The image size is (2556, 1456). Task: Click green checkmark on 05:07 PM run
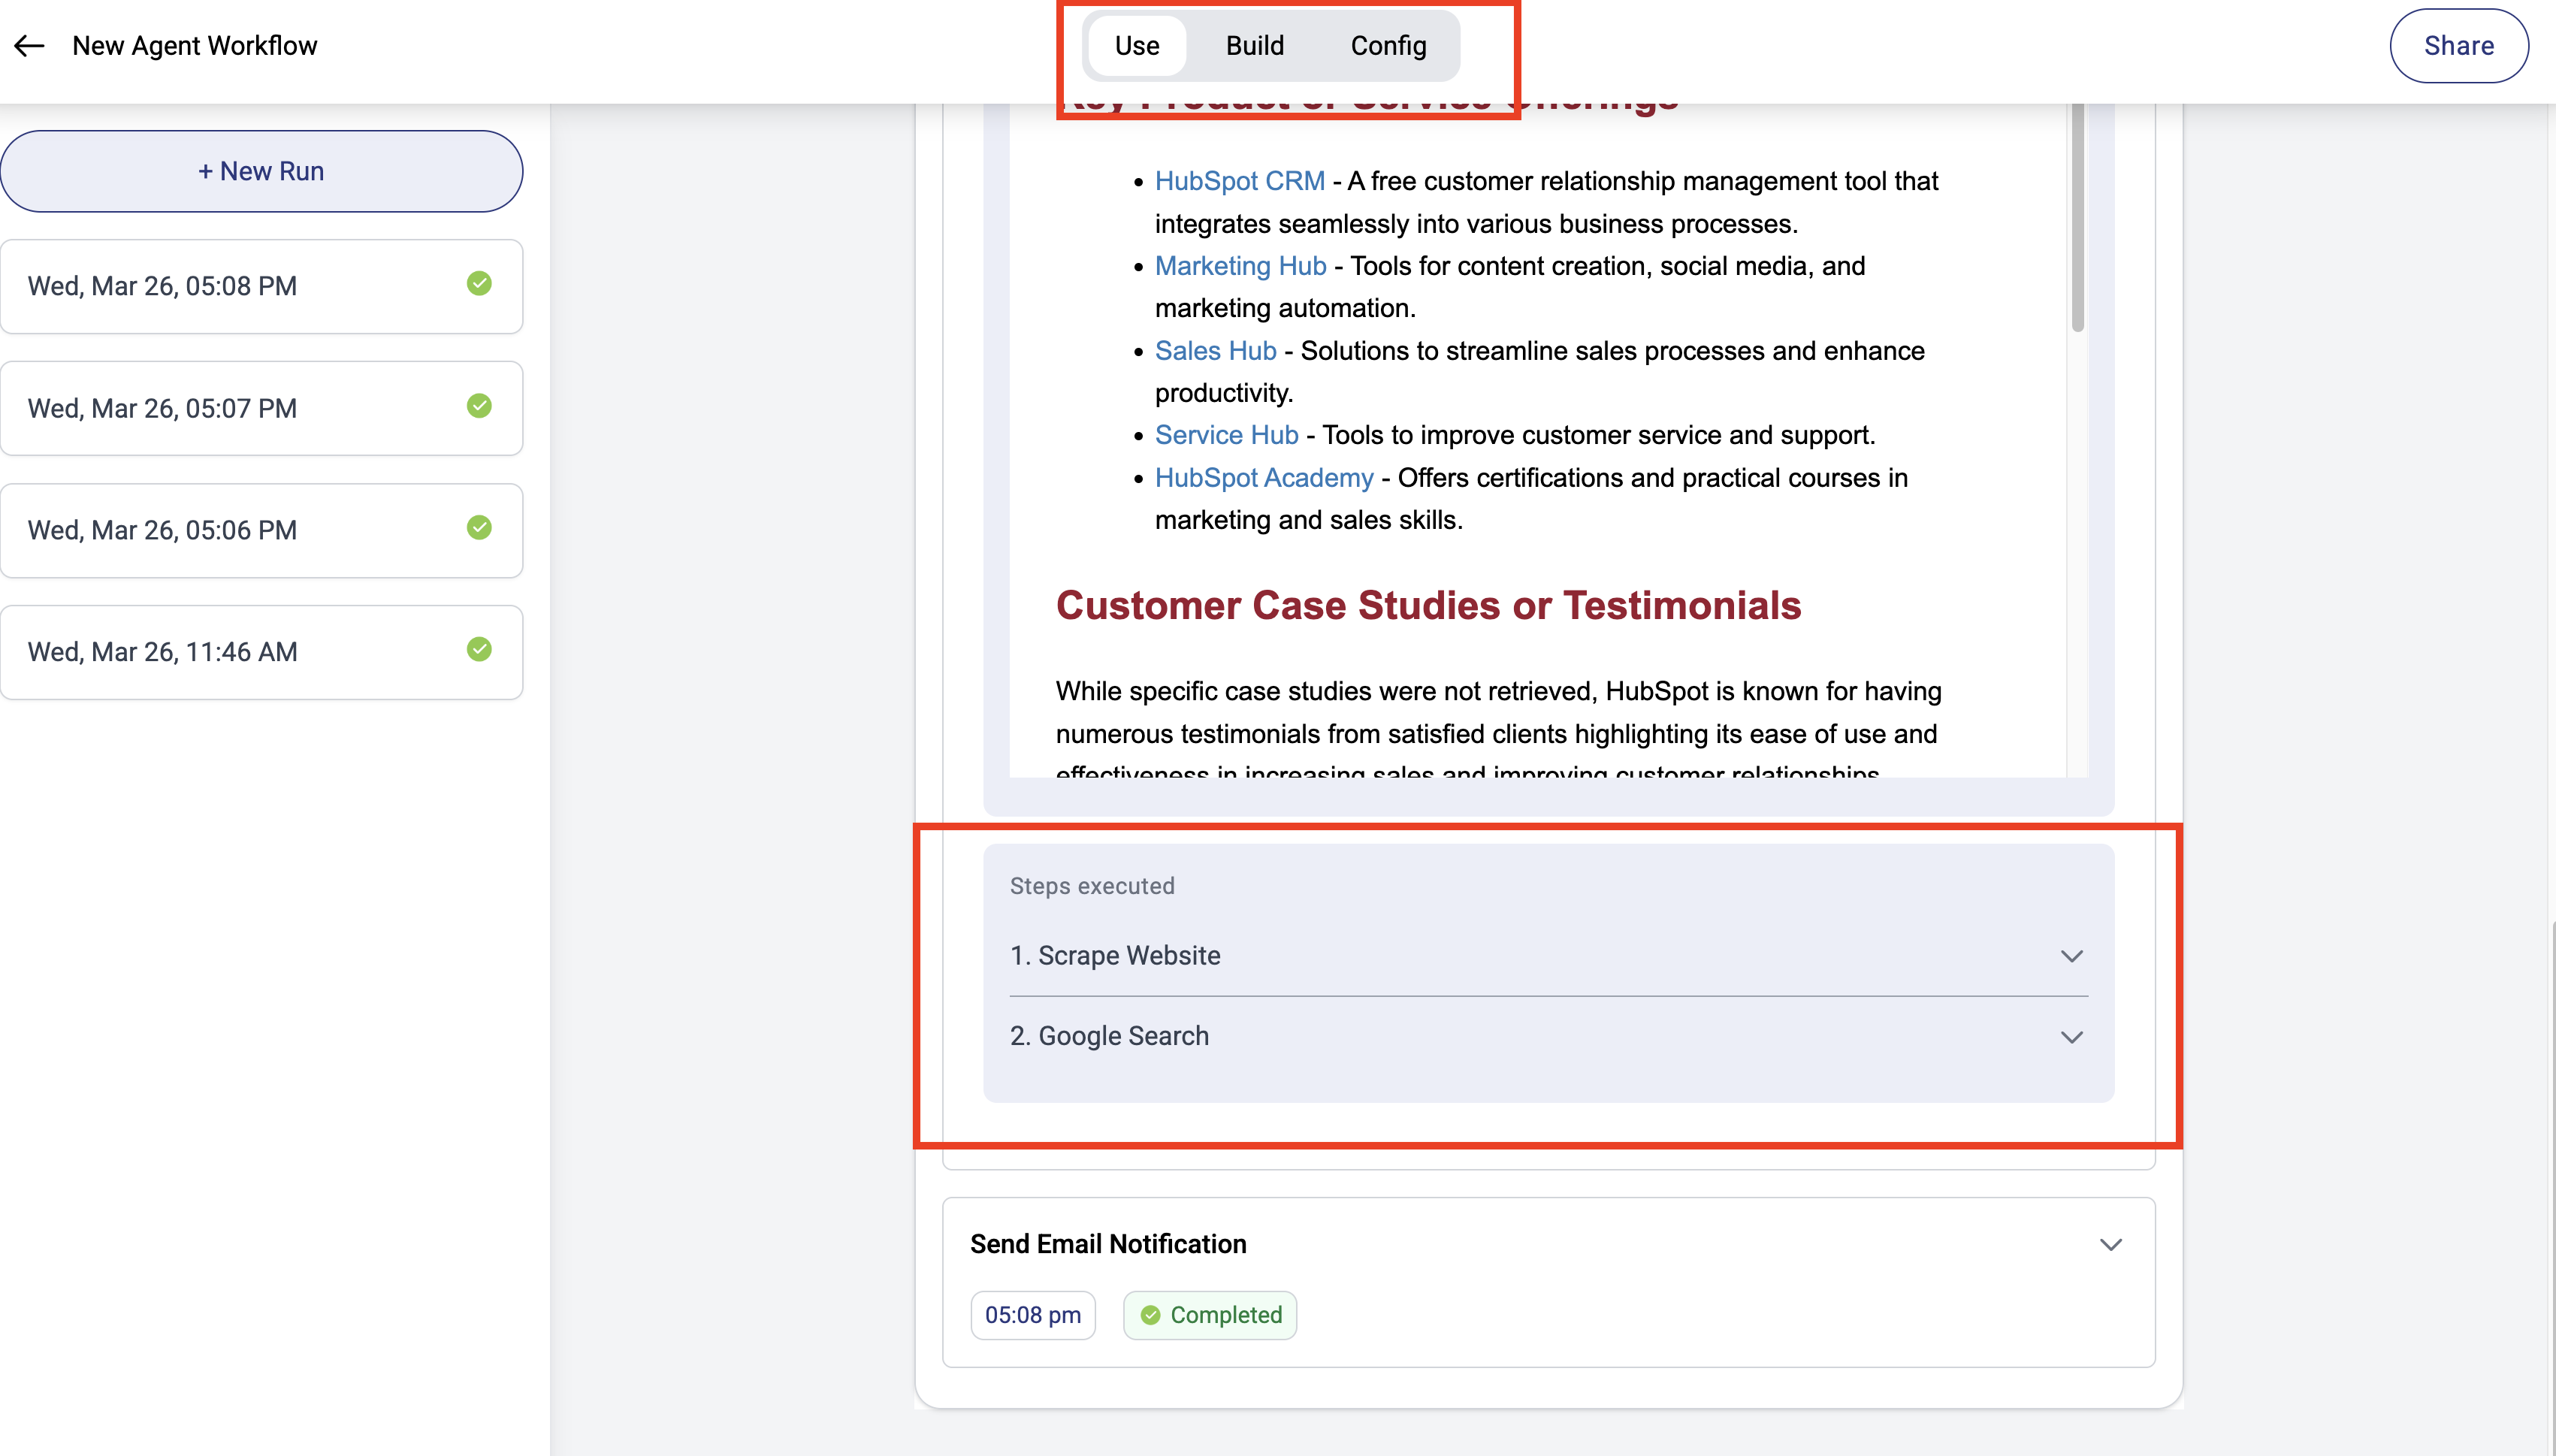(x=479, y=406)
